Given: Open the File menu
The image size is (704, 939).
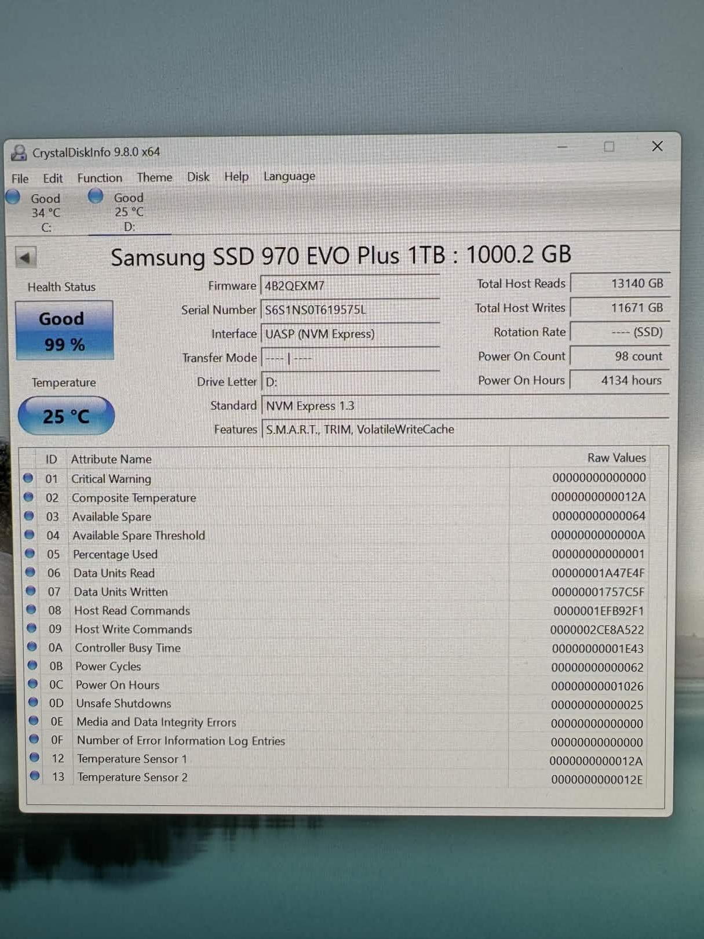Looking at the screenshot, I should pyautogui.click(x=20, y=179).
